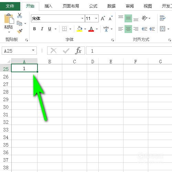Apply cell borders icon
This screenshot has width=172, height=172.
(x=64, y=29)
